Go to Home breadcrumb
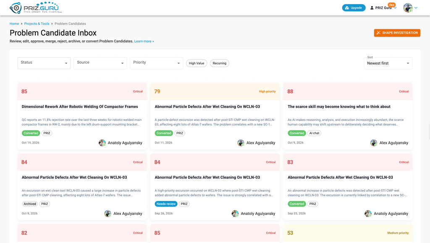 coord(14,24)
